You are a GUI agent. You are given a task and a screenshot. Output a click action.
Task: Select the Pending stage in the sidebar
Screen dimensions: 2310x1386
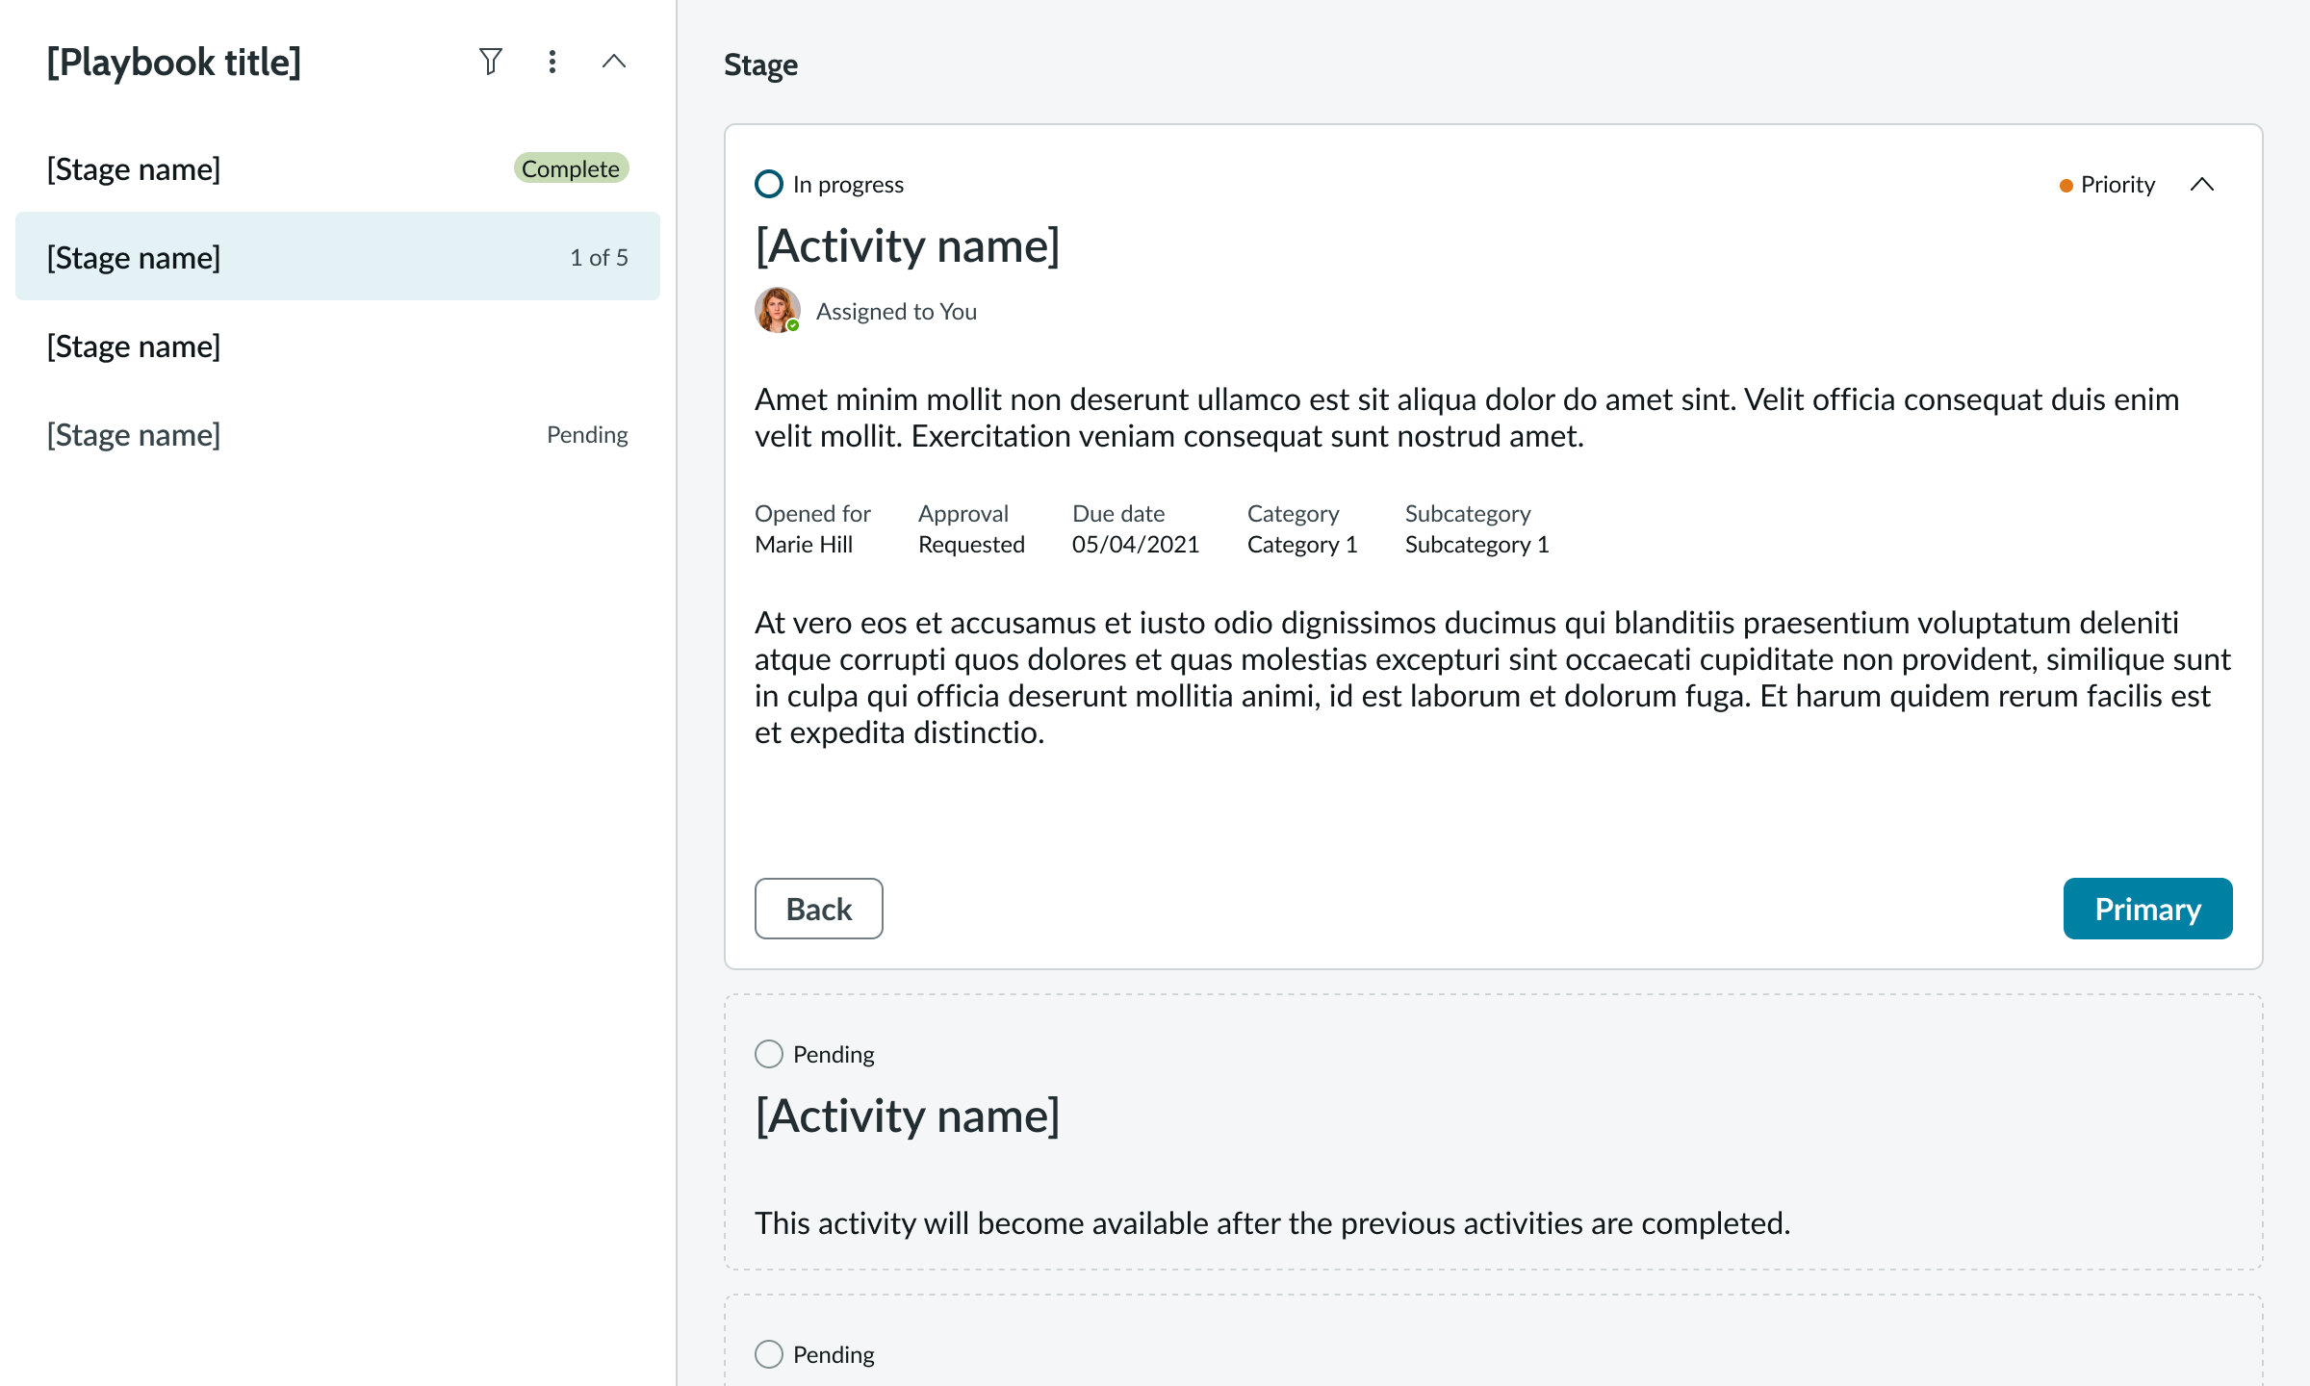(x=135, y=434)
